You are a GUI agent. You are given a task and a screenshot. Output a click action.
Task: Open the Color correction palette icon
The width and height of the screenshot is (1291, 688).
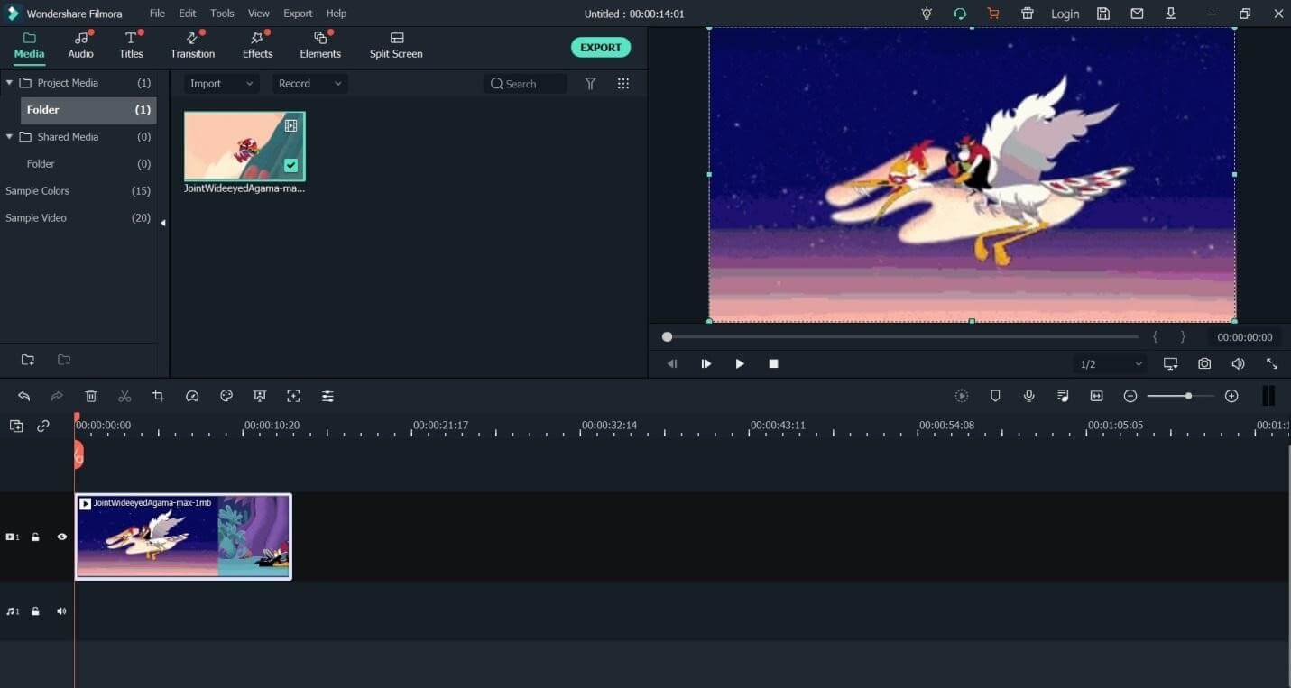pyautogui.click(x=226, y=396)
